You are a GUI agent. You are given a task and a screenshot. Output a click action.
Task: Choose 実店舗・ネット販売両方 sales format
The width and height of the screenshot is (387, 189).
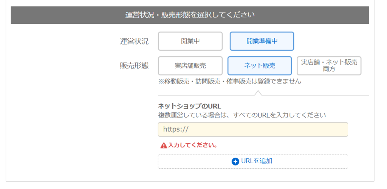[x=329, y=66]
